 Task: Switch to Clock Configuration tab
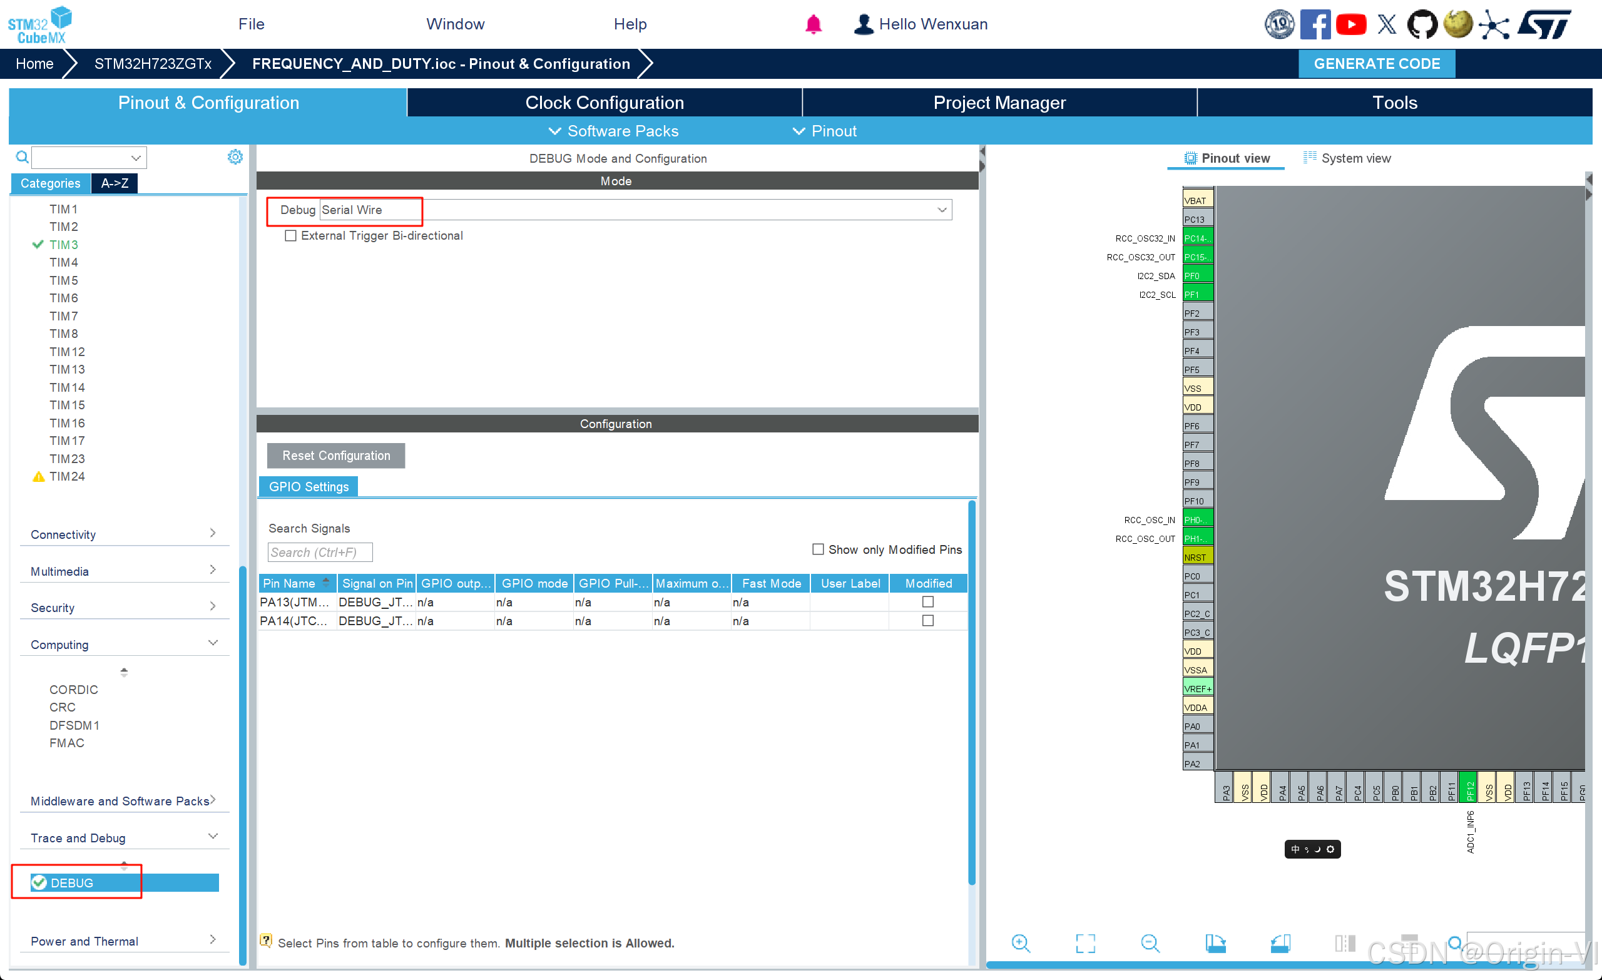(x=604, y=103)
